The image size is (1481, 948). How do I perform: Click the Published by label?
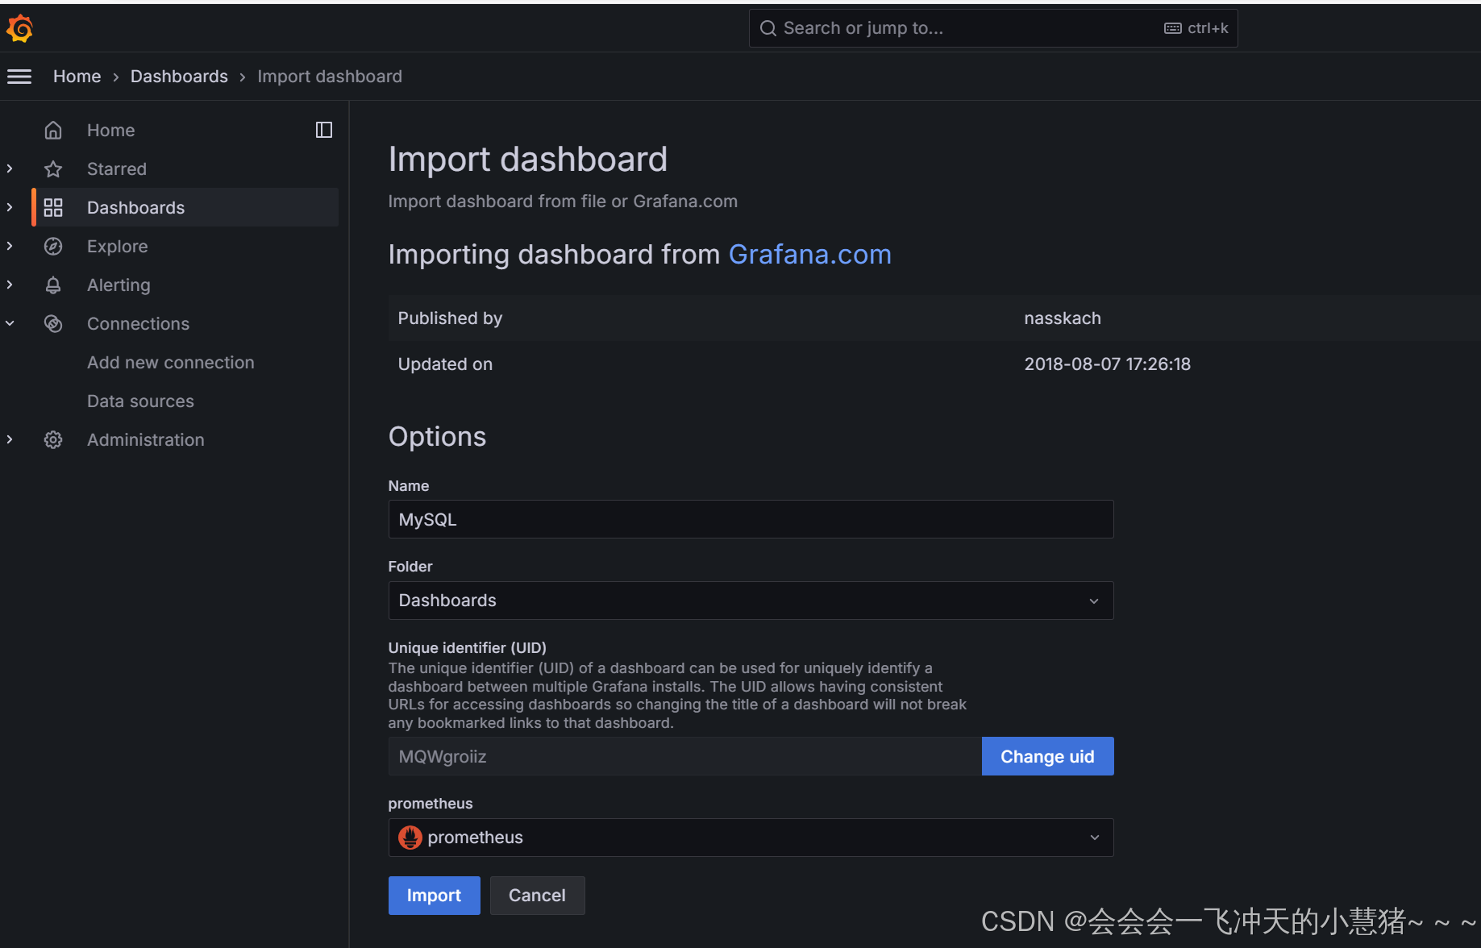coord(450,318)
